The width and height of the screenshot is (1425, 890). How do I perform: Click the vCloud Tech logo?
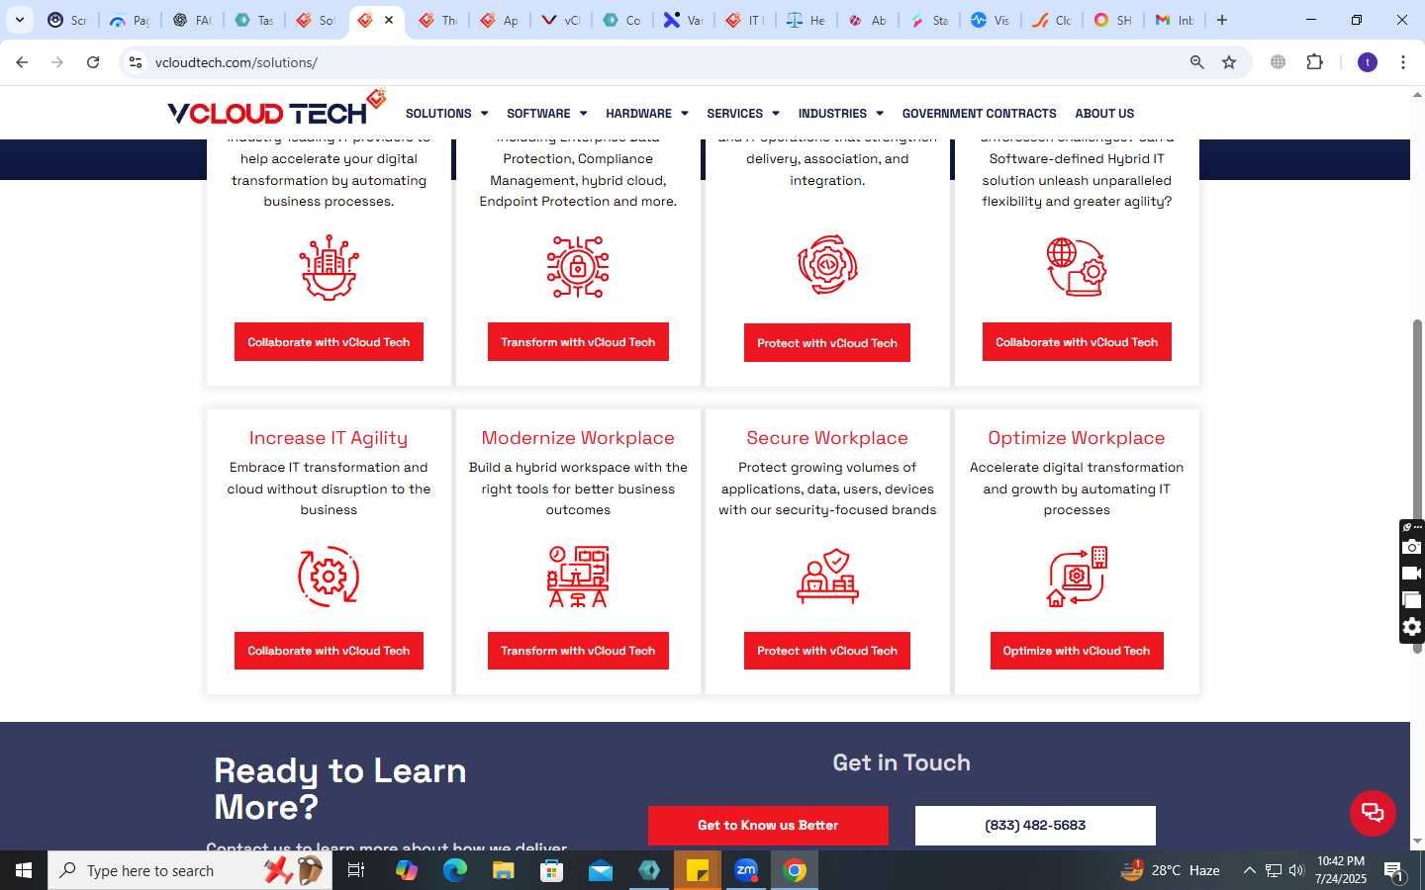point(276,109)
